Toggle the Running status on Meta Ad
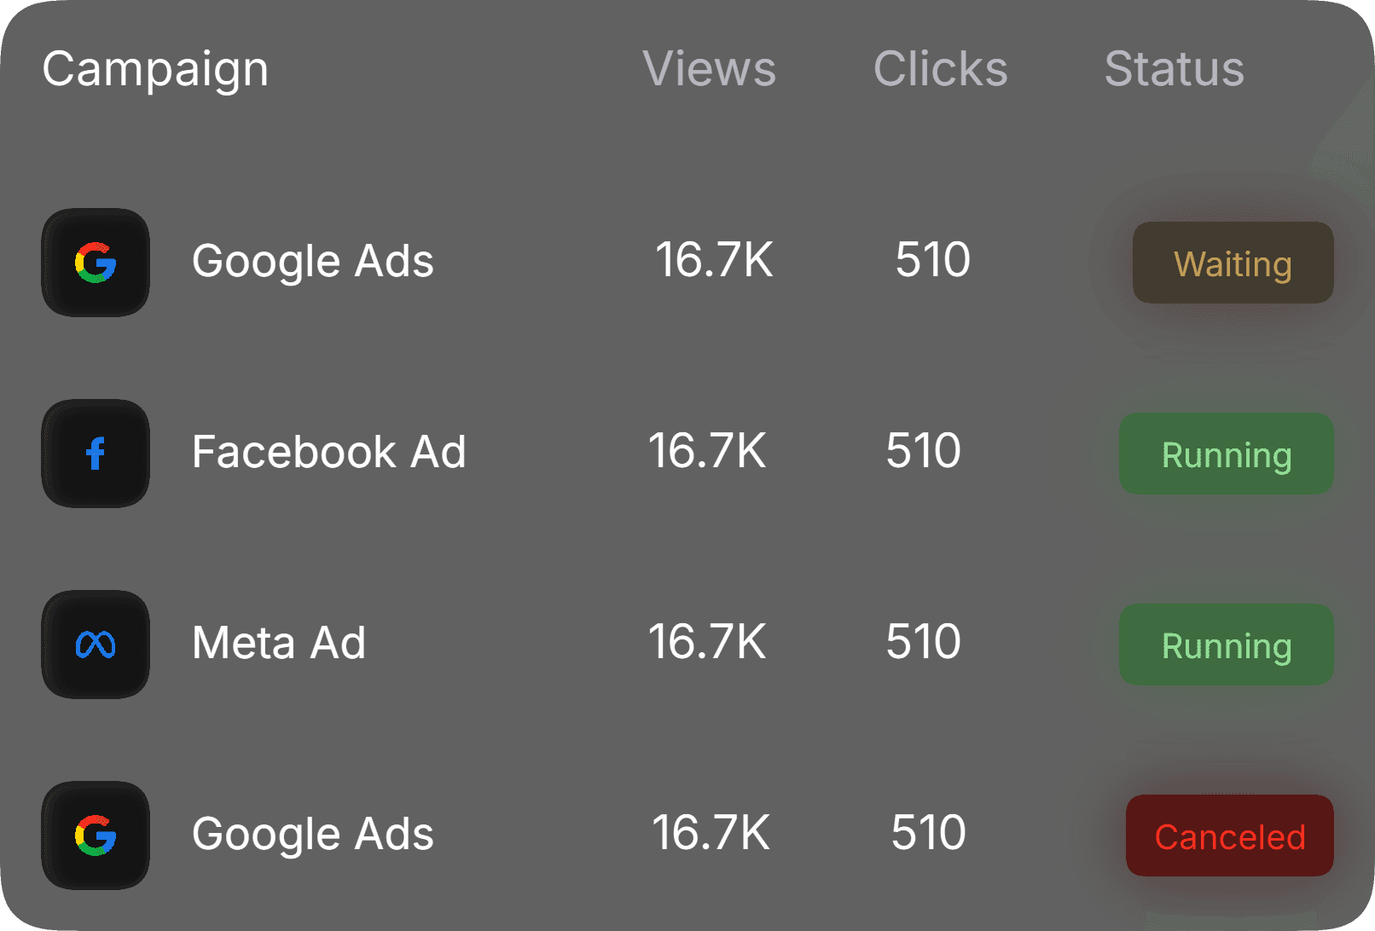 tap(1226, 645)
